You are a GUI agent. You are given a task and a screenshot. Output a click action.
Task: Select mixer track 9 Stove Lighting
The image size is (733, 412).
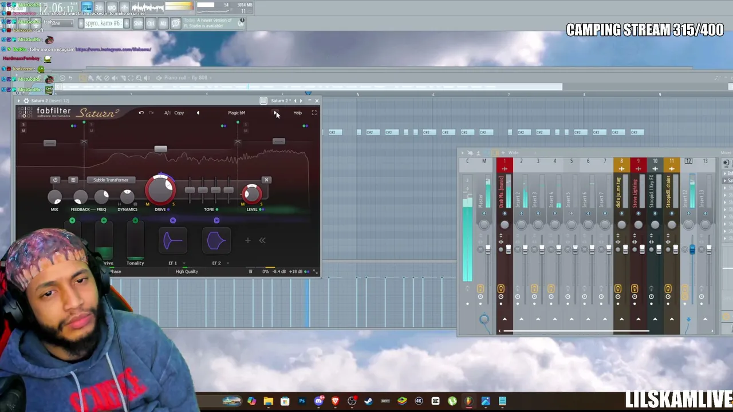638,165
